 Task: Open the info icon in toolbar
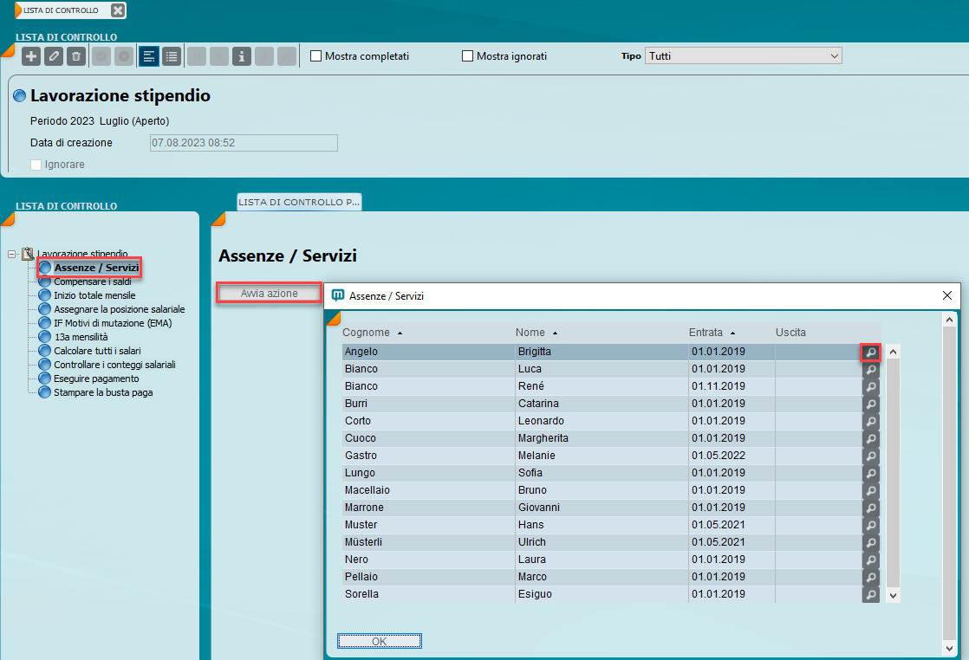click(241, 56)
